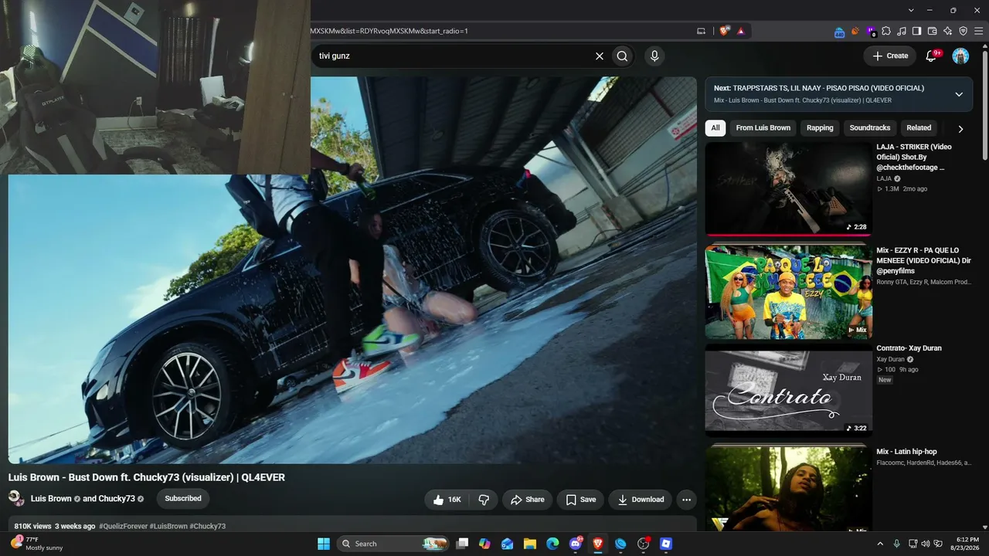Open Roblox from the taskbar

(666, 544)
